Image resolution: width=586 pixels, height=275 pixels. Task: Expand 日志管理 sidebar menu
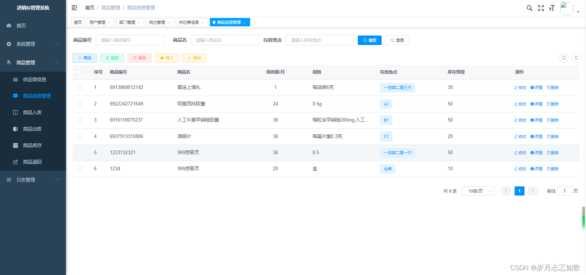point(33,180)
